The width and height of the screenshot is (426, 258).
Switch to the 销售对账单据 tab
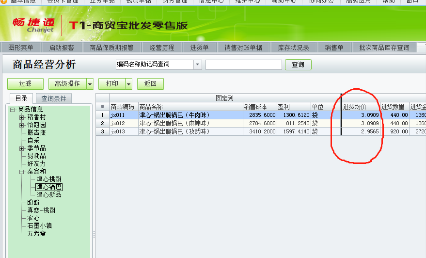pos(243,48)
